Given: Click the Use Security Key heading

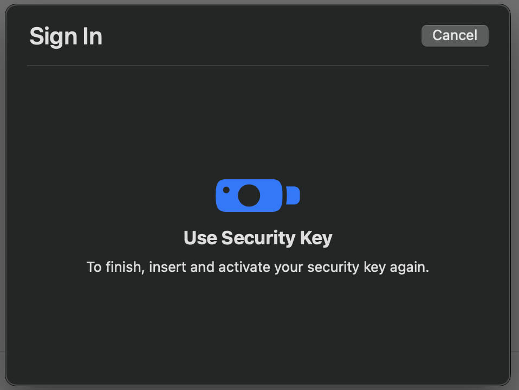Looking at the screenshot, I should click(258, 238).
